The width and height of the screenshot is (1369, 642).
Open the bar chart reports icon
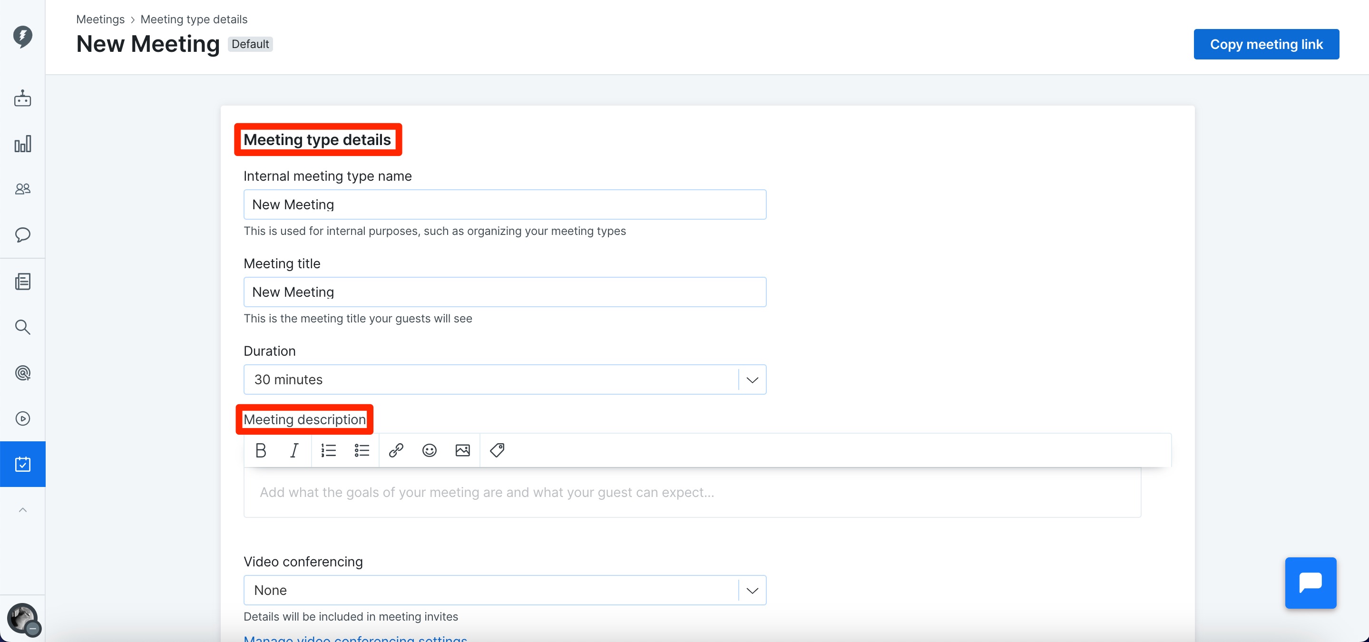point(22,144)
